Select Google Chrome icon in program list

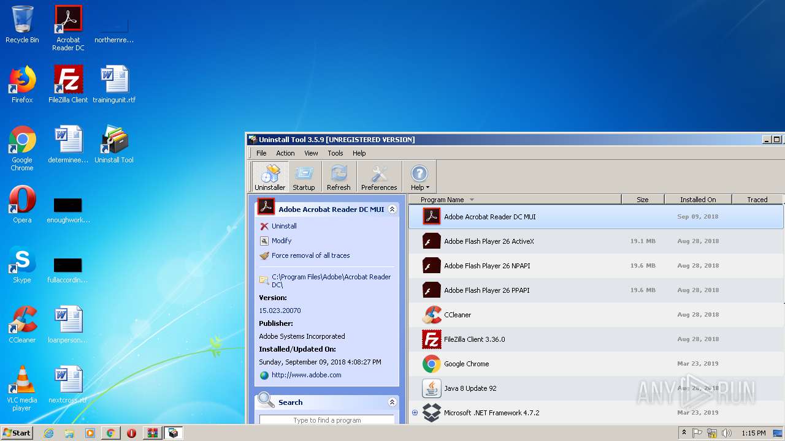tap(432, 363)
